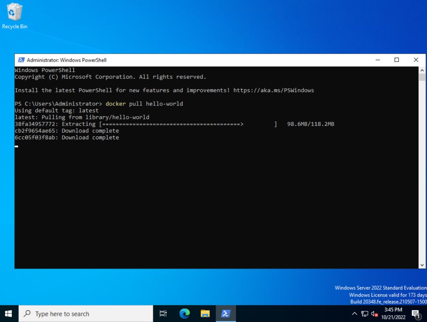427x322 pixels.
Task: Click the terminal scrollbar up arrow
Action: tap(422, 69)
